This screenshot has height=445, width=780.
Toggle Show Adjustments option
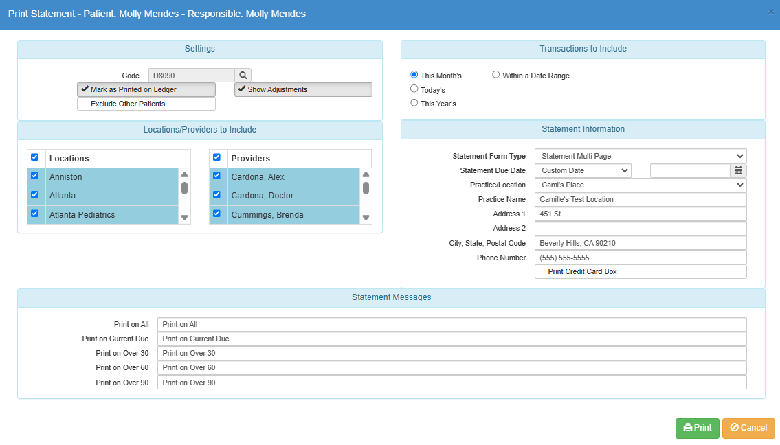(x=304, y=89)
